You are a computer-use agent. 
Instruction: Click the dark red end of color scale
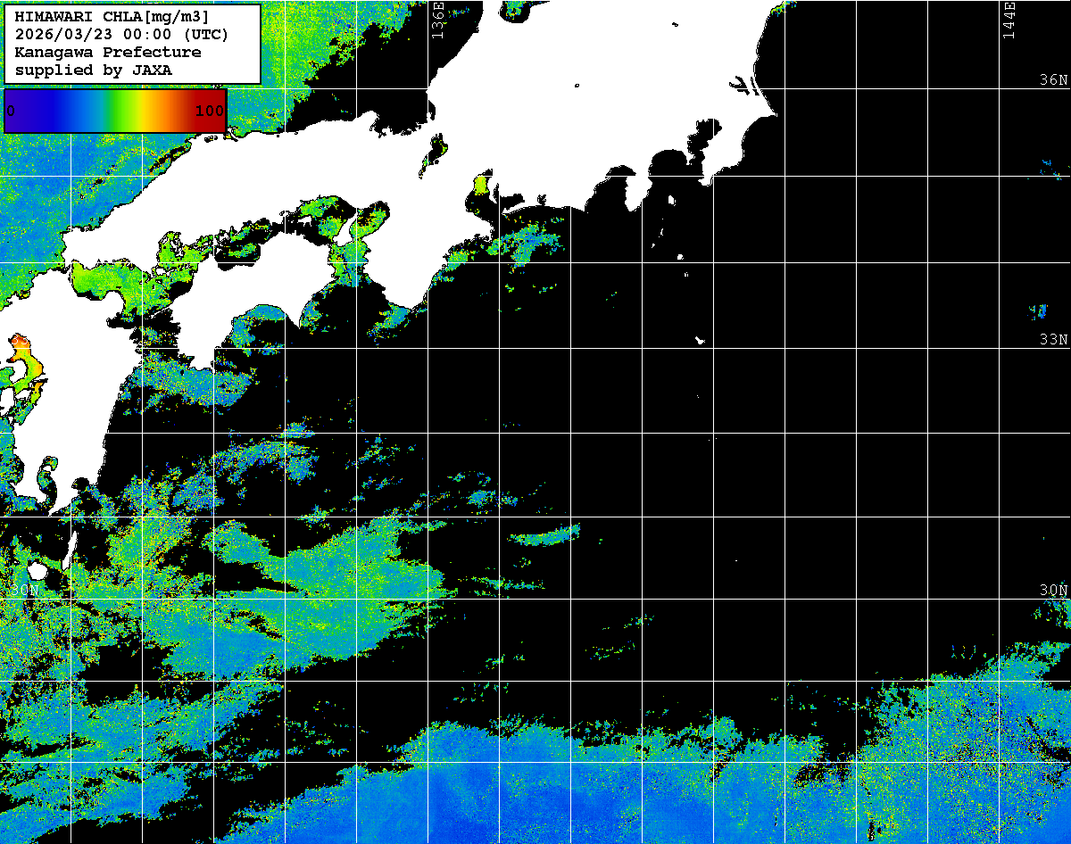[214, 111]
